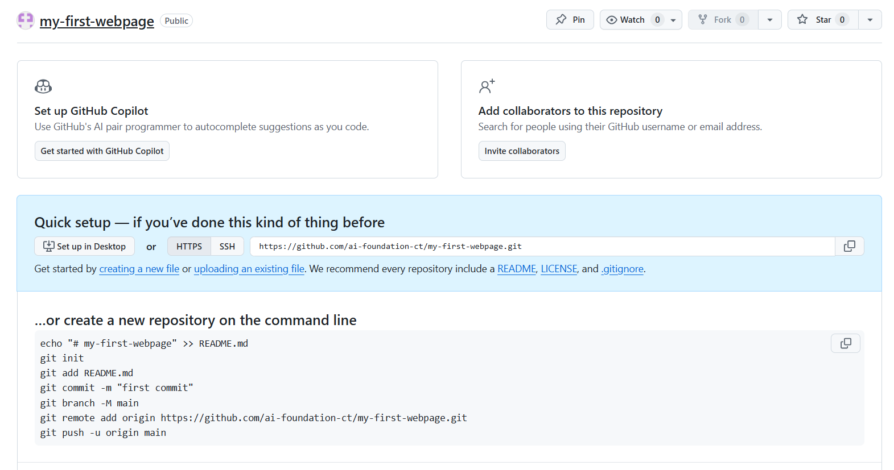Viewport: 894px width, 470px height.
Task: Click Invite collaborators button
Action: (522, 151)
